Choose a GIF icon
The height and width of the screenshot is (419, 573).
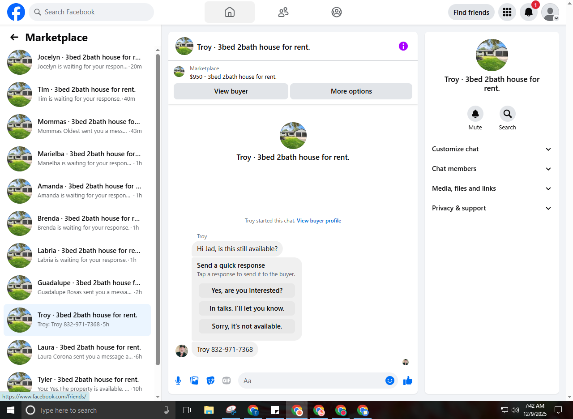coord(227,381)
